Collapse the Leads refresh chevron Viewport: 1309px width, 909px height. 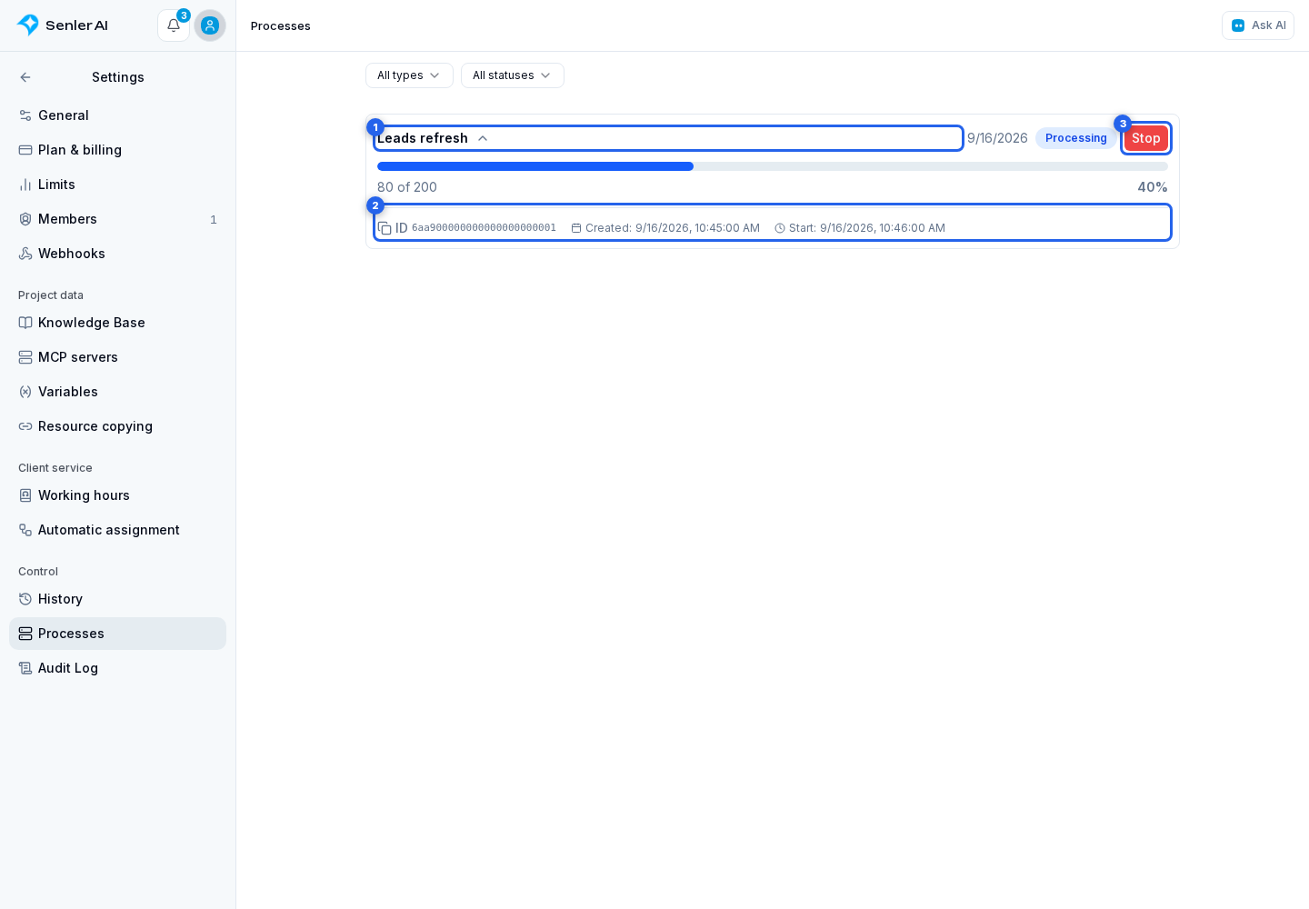[x=483, y=138]
